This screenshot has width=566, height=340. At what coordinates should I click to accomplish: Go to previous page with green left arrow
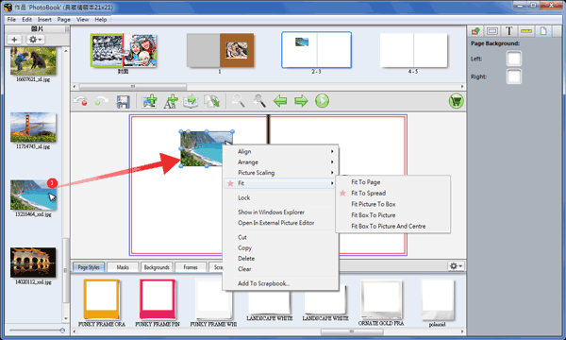(280, 101)
